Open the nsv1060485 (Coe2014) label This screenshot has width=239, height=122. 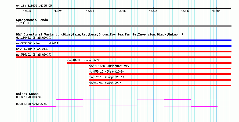tap(32, 49)
